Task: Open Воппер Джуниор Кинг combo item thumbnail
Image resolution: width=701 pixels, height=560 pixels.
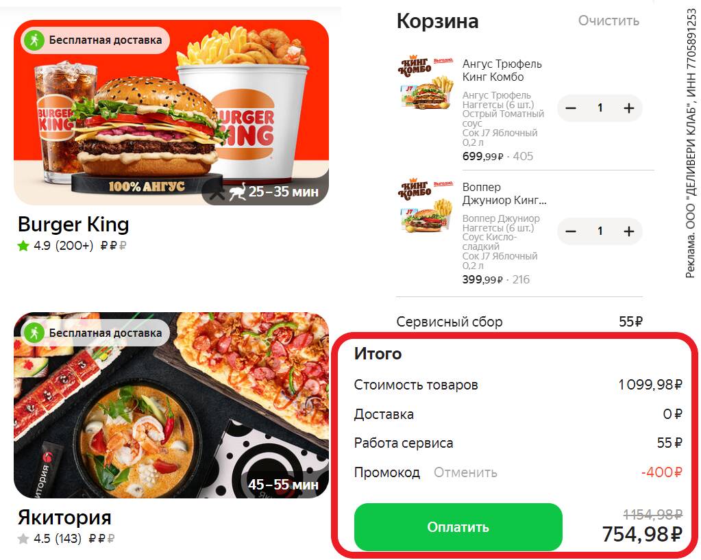Action: click(426, 206)
